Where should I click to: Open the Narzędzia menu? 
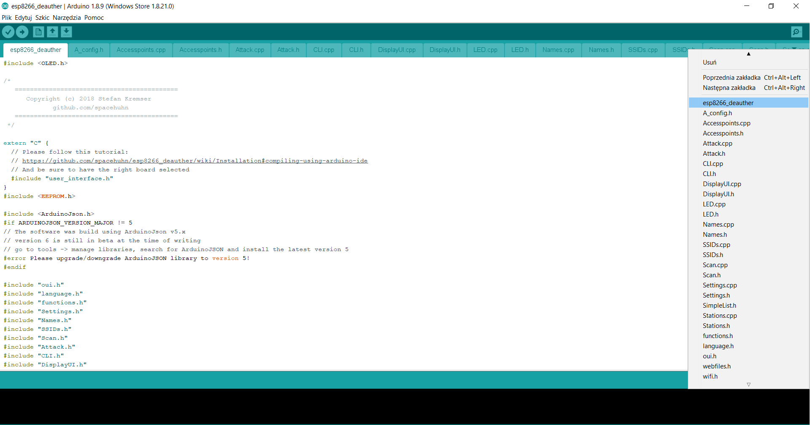click(67, 18)
